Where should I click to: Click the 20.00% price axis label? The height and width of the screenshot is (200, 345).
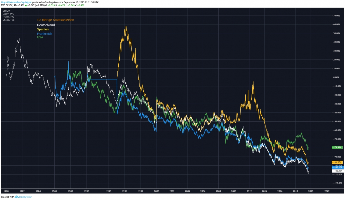[337, 60]
